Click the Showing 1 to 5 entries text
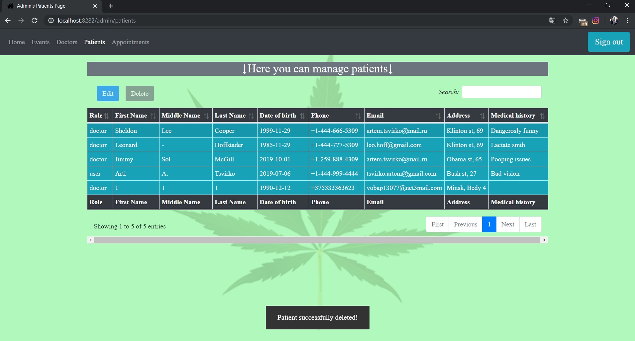 point(130,226)
